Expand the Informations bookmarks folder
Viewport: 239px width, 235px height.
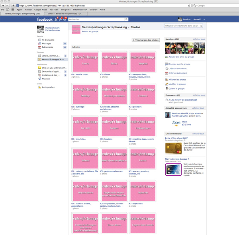click(x=80, y=10)
